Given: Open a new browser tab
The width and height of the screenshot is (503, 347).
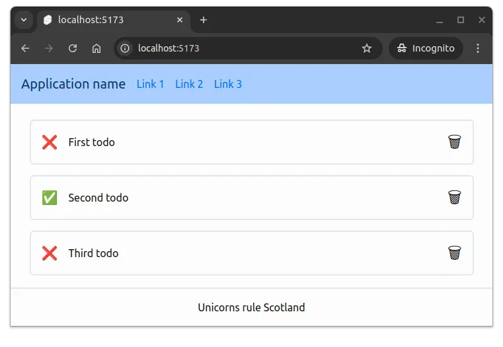Looking at the screenshot, I should point(204,20).
